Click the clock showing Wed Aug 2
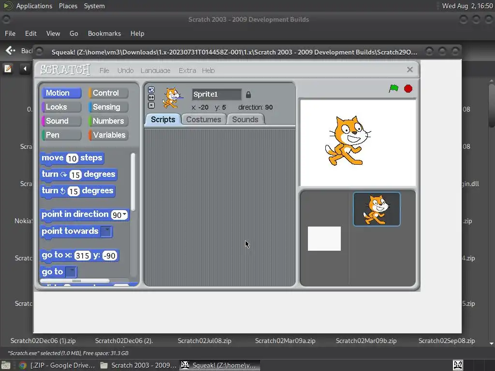 [x=467, y=6]
